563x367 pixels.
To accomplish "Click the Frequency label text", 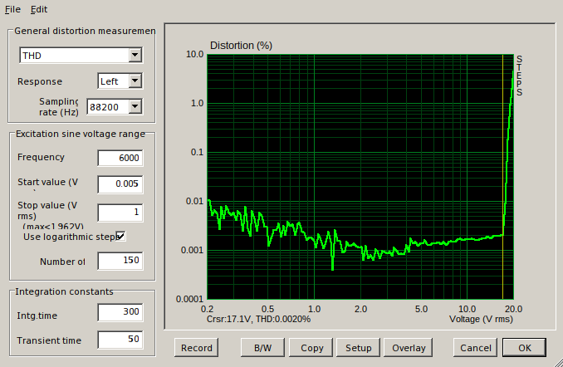I will pyautogui.click(x=41, y=157).
